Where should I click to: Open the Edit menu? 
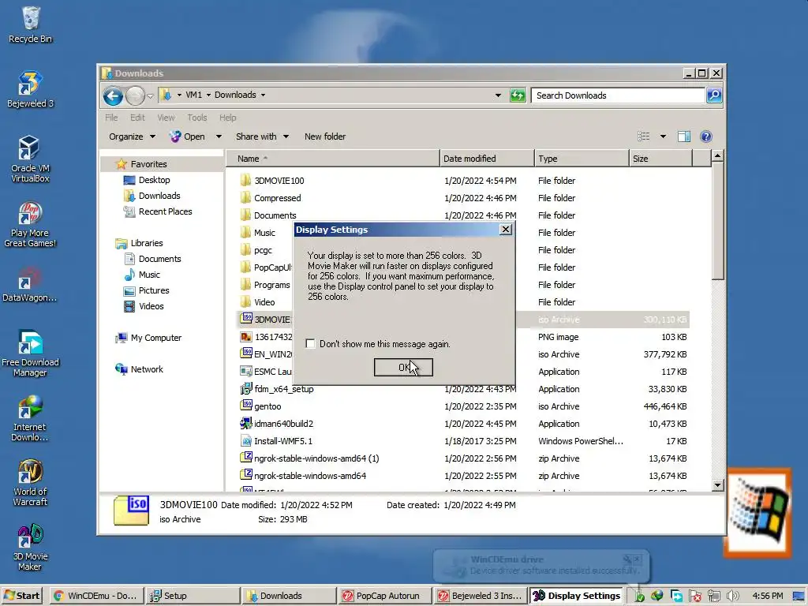click(137, 118)
